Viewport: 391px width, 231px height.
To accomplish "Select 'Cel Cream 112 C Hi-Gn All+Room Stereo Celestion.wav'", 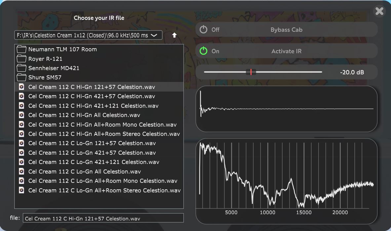I will (99, 134).
